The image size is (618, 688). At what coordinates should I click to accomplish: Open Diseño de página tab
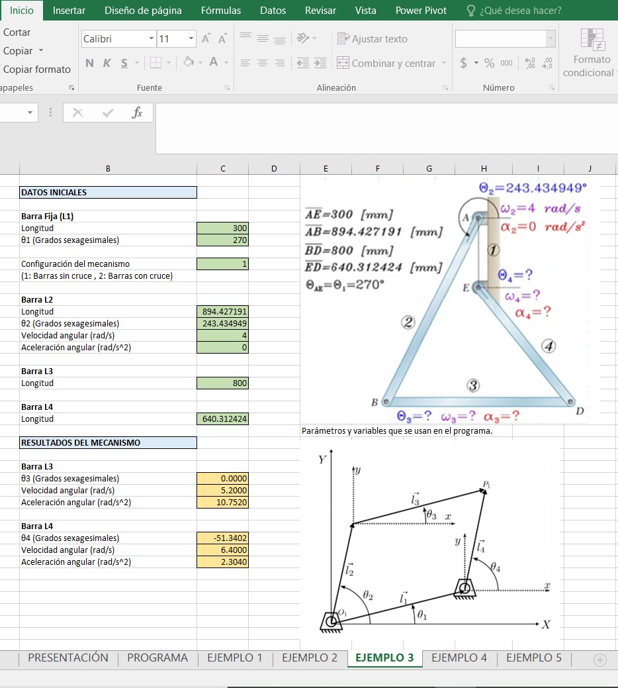[143, 11]
